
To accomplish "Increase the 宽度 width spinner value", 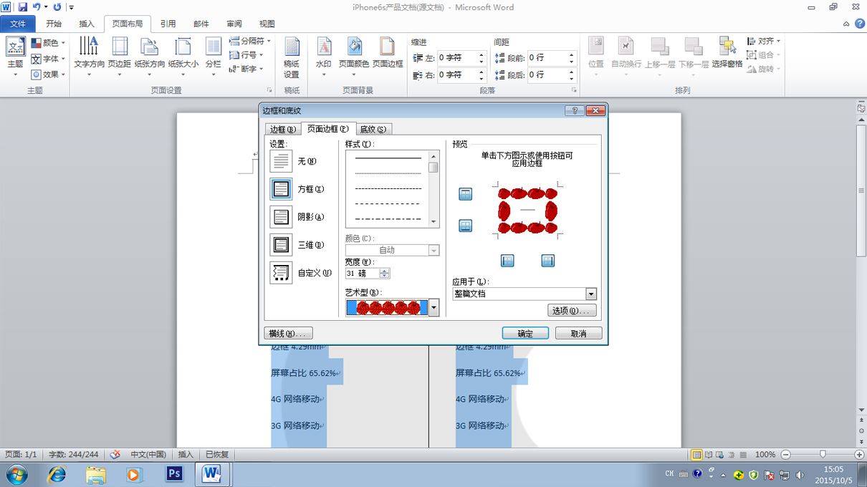I will point(385,271).
